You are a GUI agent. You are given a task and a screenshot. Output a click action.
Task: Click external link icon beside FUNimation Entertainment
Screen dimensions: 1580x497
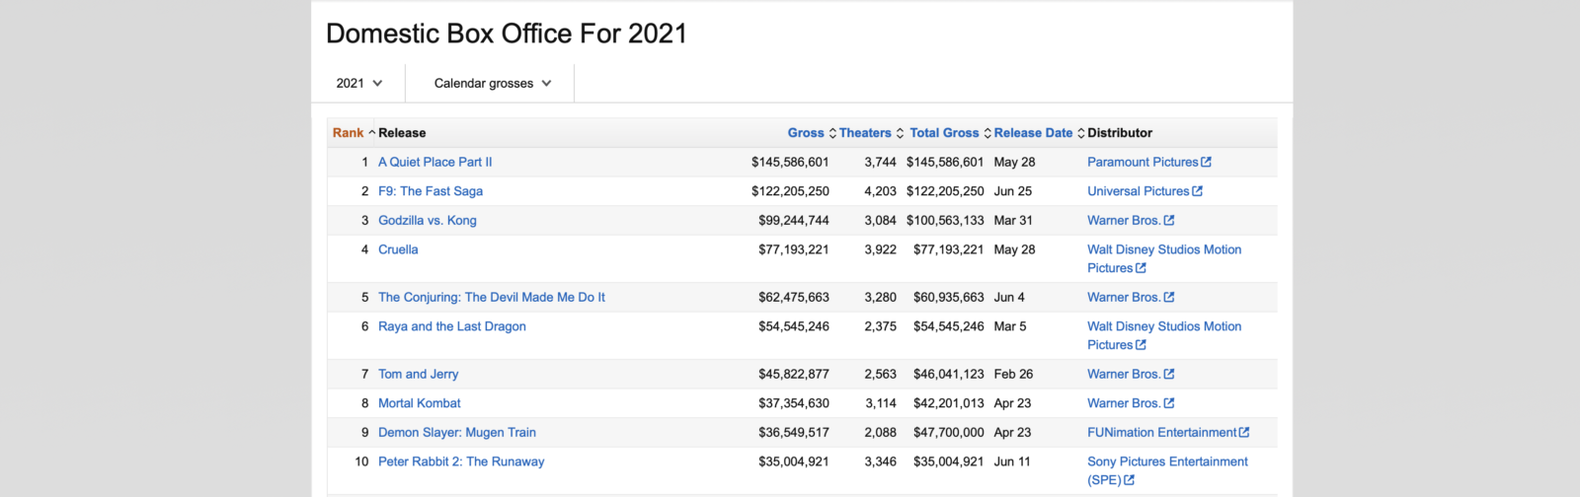point(1244,432)
